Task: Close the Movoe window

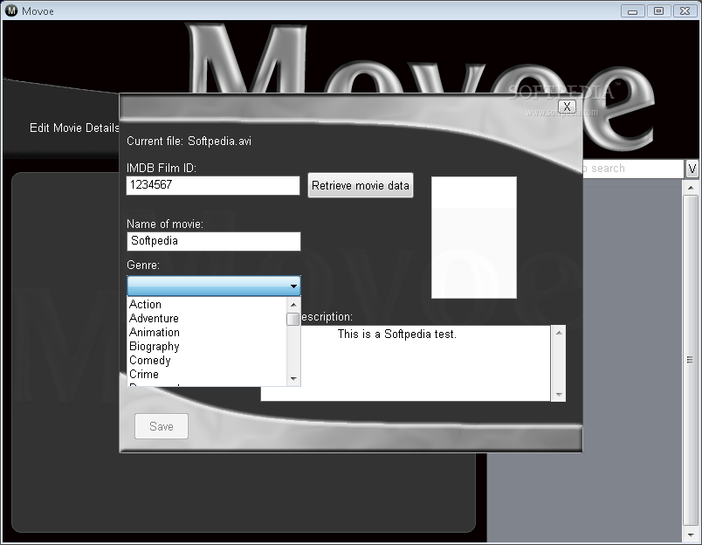Action: click(685, 10)
